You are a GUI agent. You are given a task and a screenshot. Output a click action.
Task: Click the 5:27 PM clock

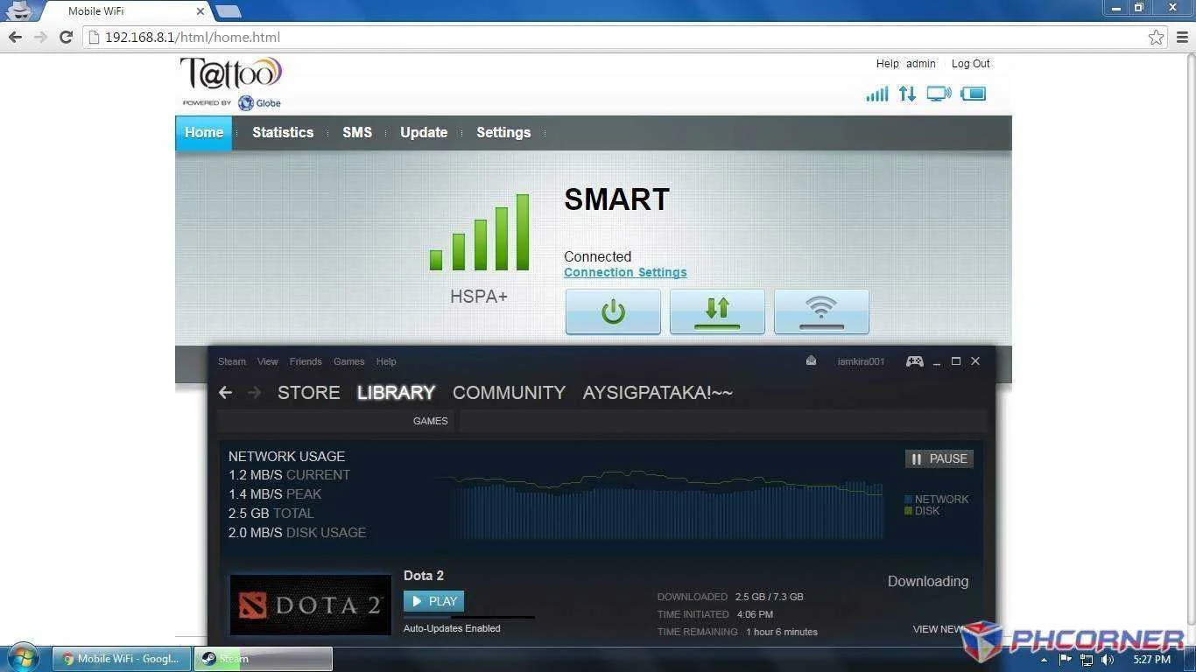[x=1151, y=659]
